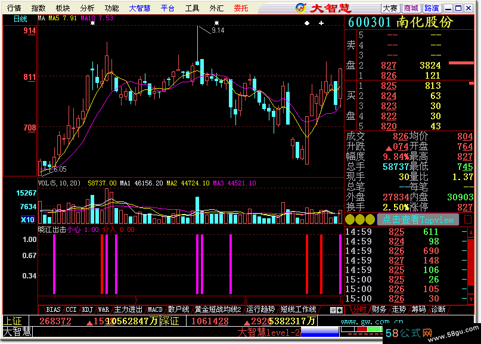Viewport: 481px width, 344px height.
Task: Click the 深证 index label
Action: [x=169, y=321]
